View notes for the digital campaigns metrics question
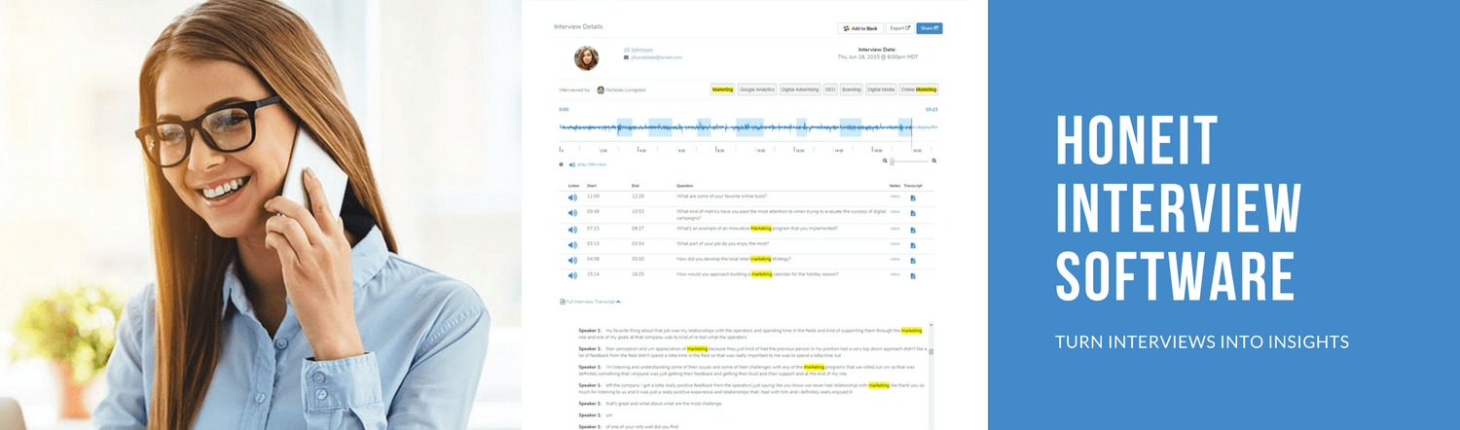The width and height of the screenshot is (1460, 430). tap(894, 211)
